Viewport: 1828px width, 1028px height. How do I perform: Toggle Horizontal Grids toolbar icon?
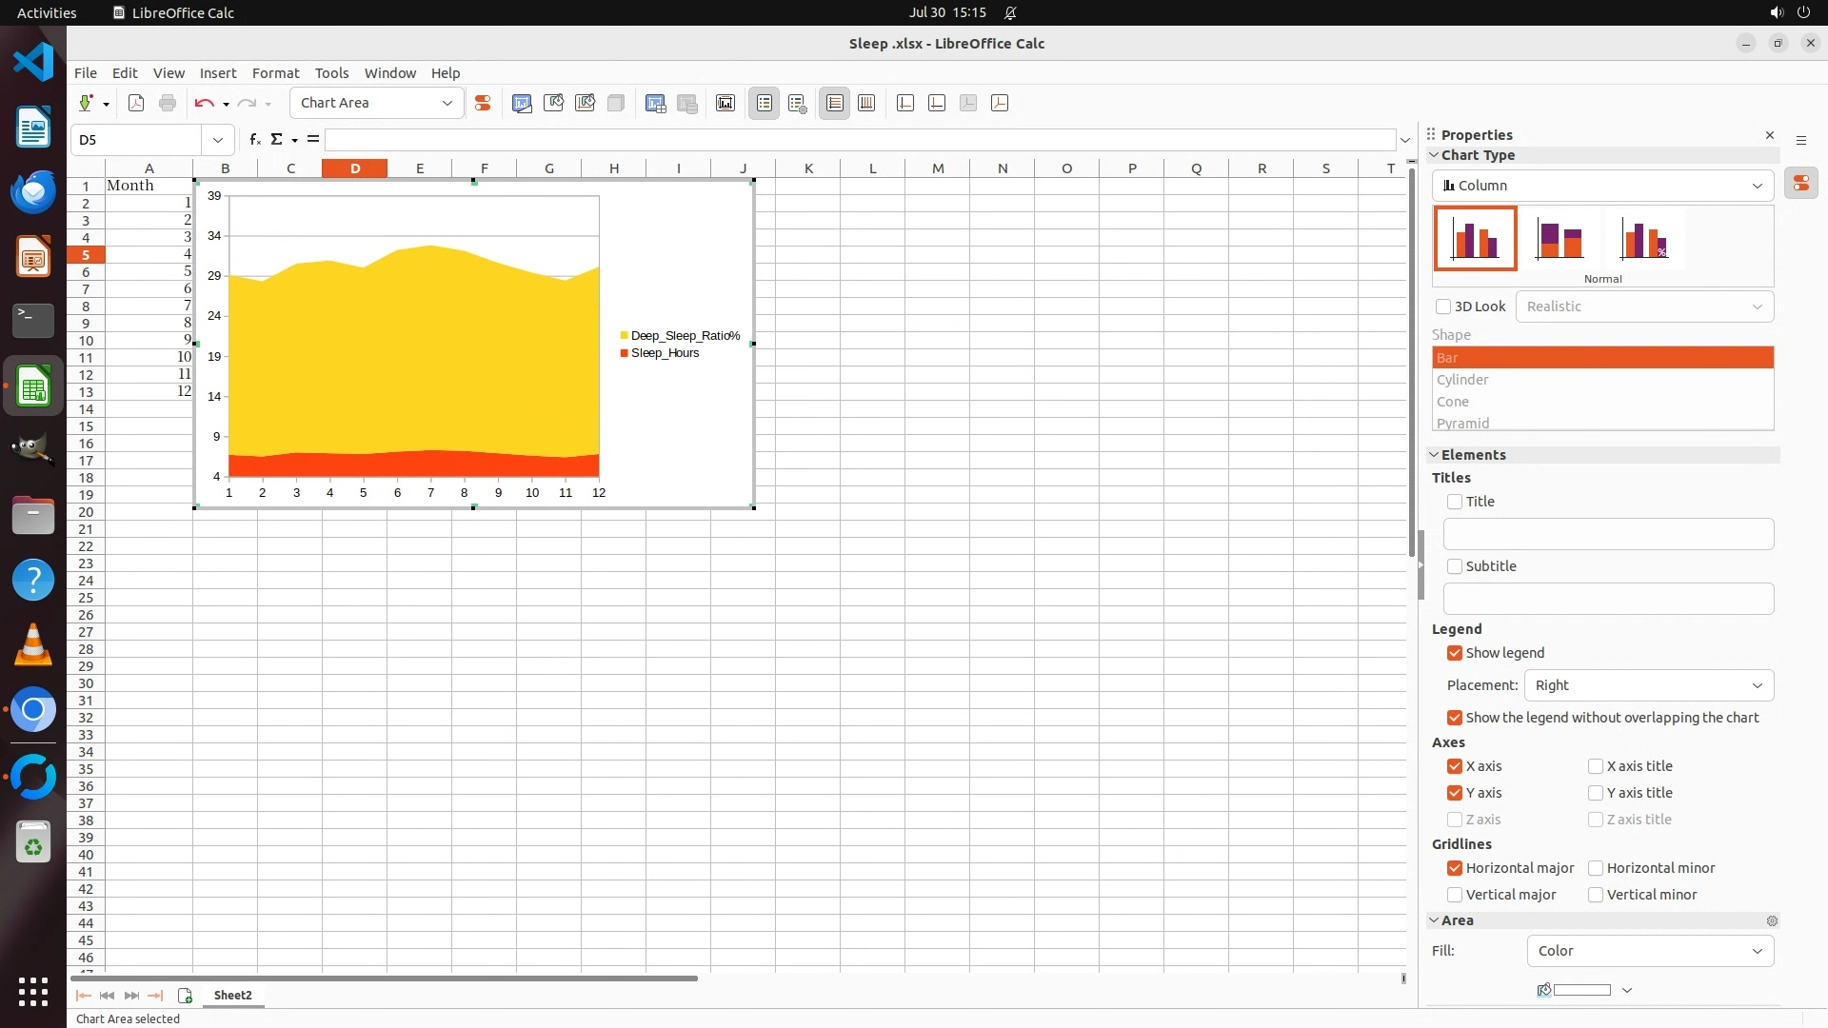coord(835,103)
